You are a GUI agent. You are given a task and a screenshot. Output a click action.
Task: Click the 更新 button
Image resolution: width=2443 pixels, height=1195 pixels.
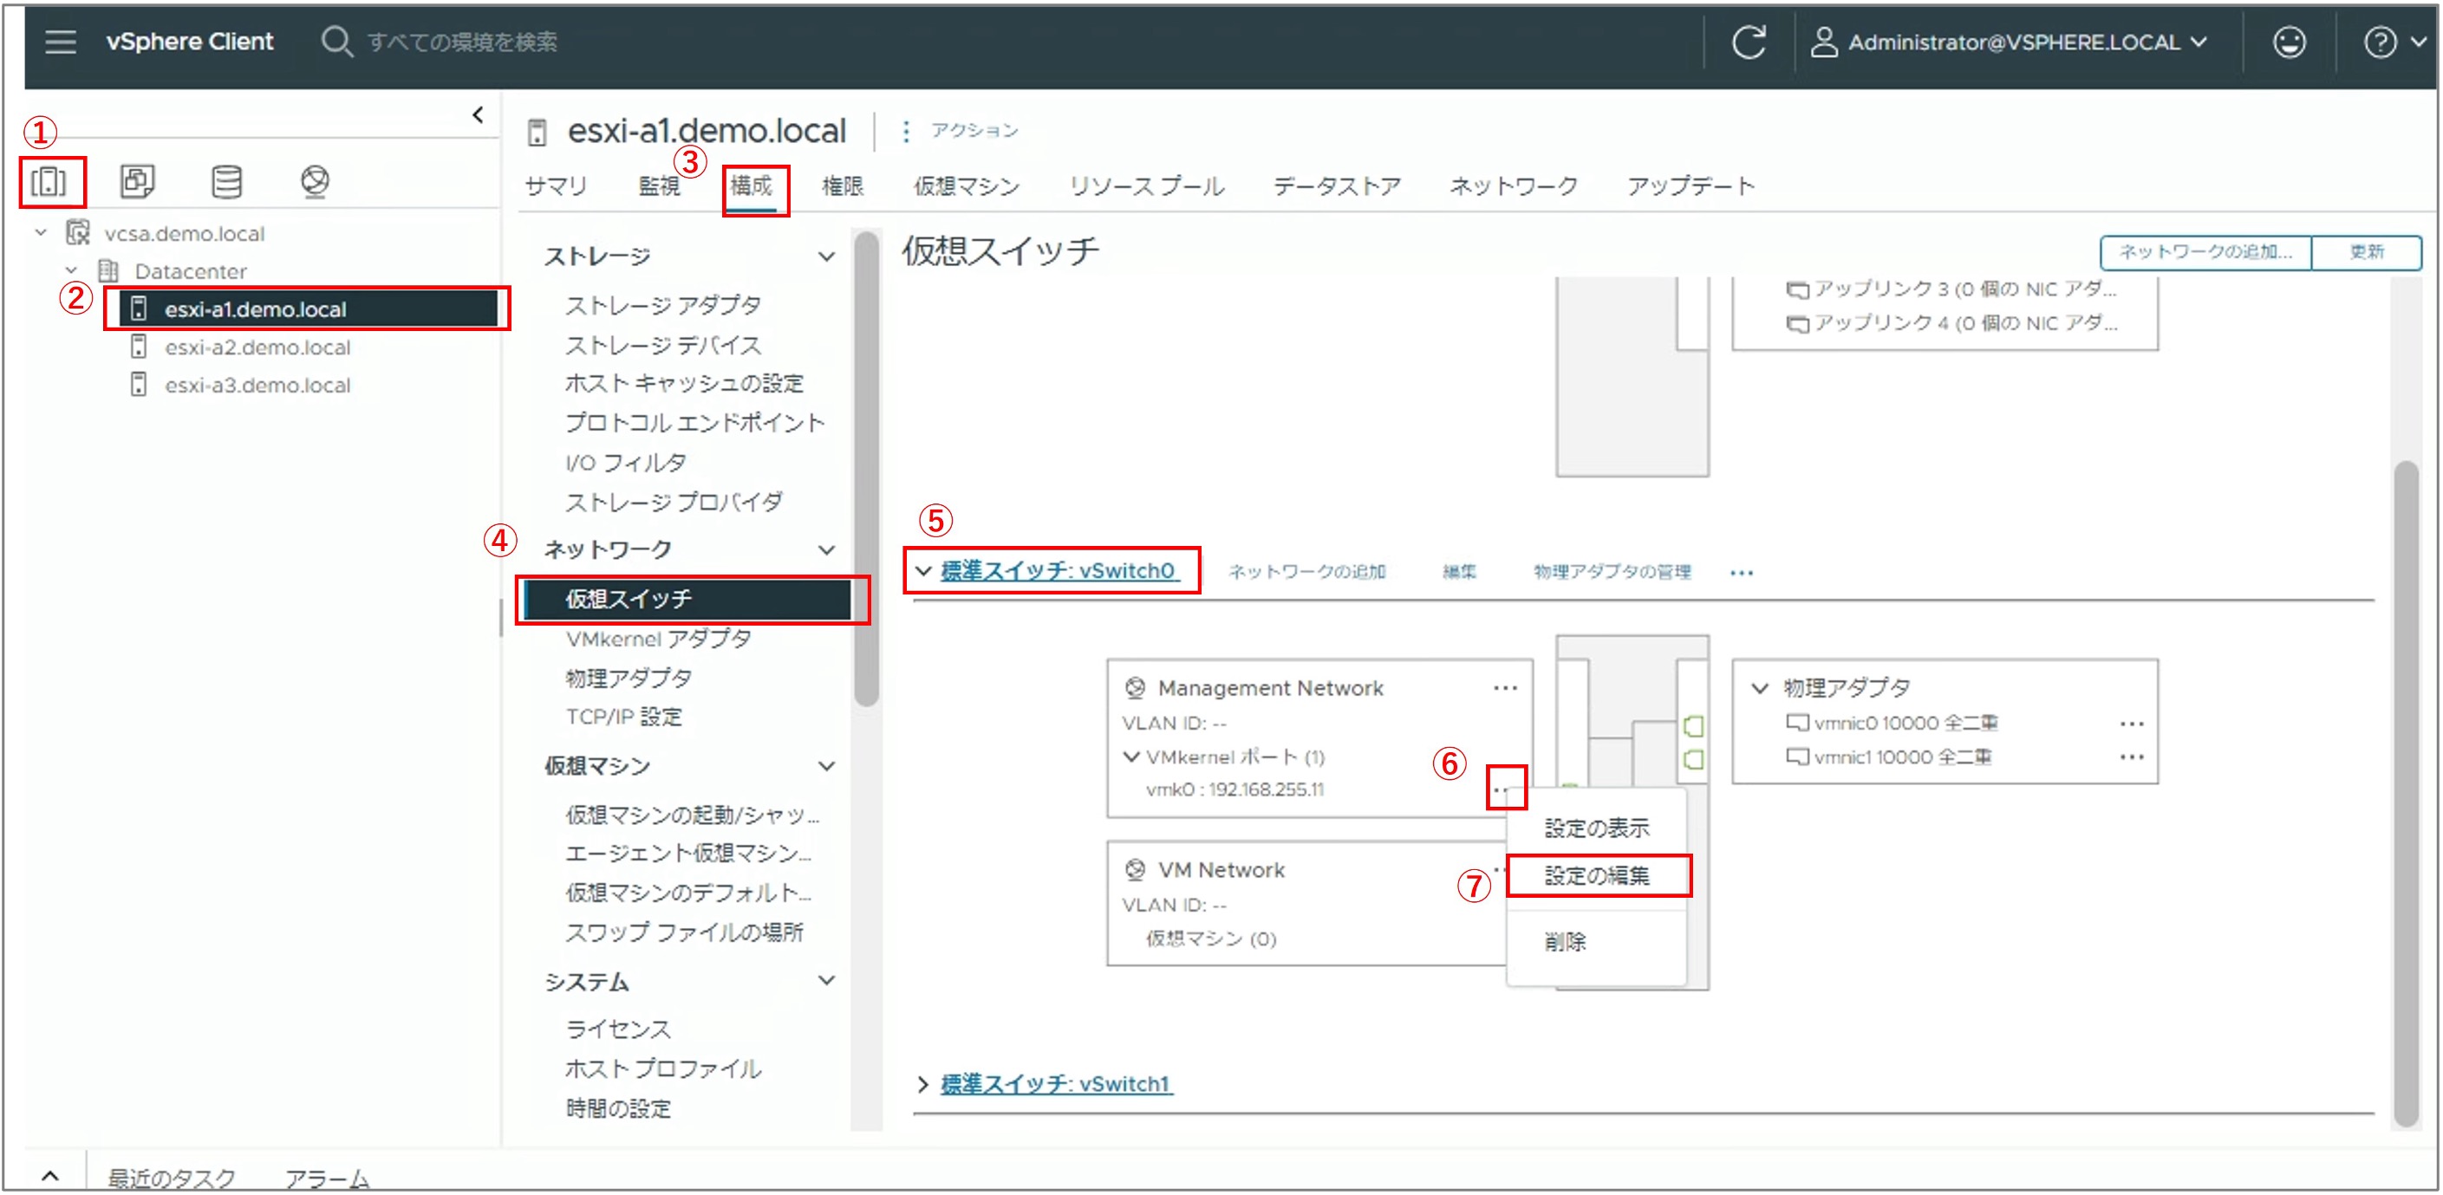2366,251
